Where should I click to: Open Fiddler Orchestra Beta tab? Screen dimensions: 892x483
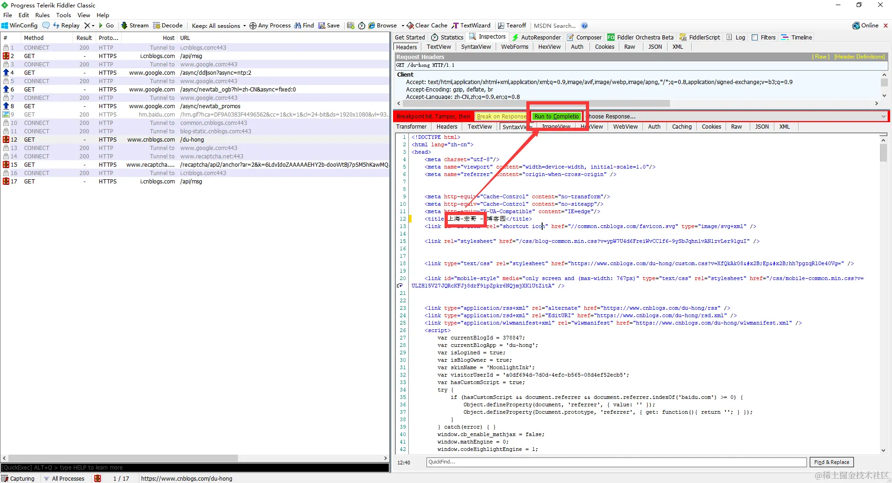coord(640,38)
